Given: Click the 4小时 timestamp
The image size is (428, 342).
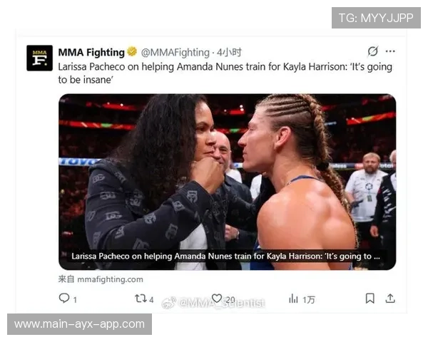Looking at the screenshot, I should click(229, 52).
